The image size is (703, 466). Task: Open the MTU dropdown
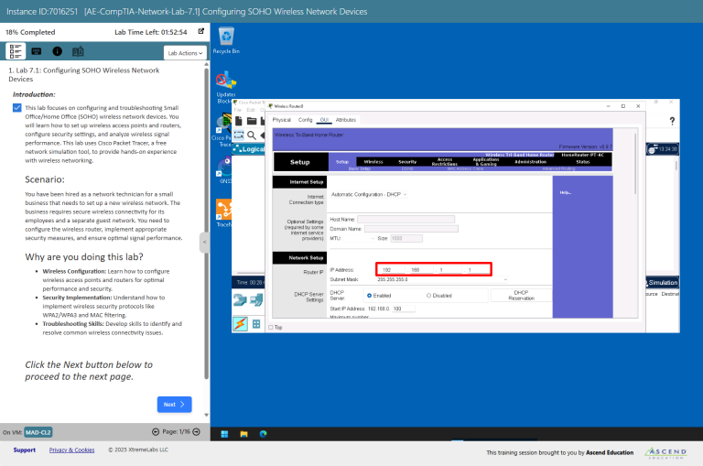(359, 239)
